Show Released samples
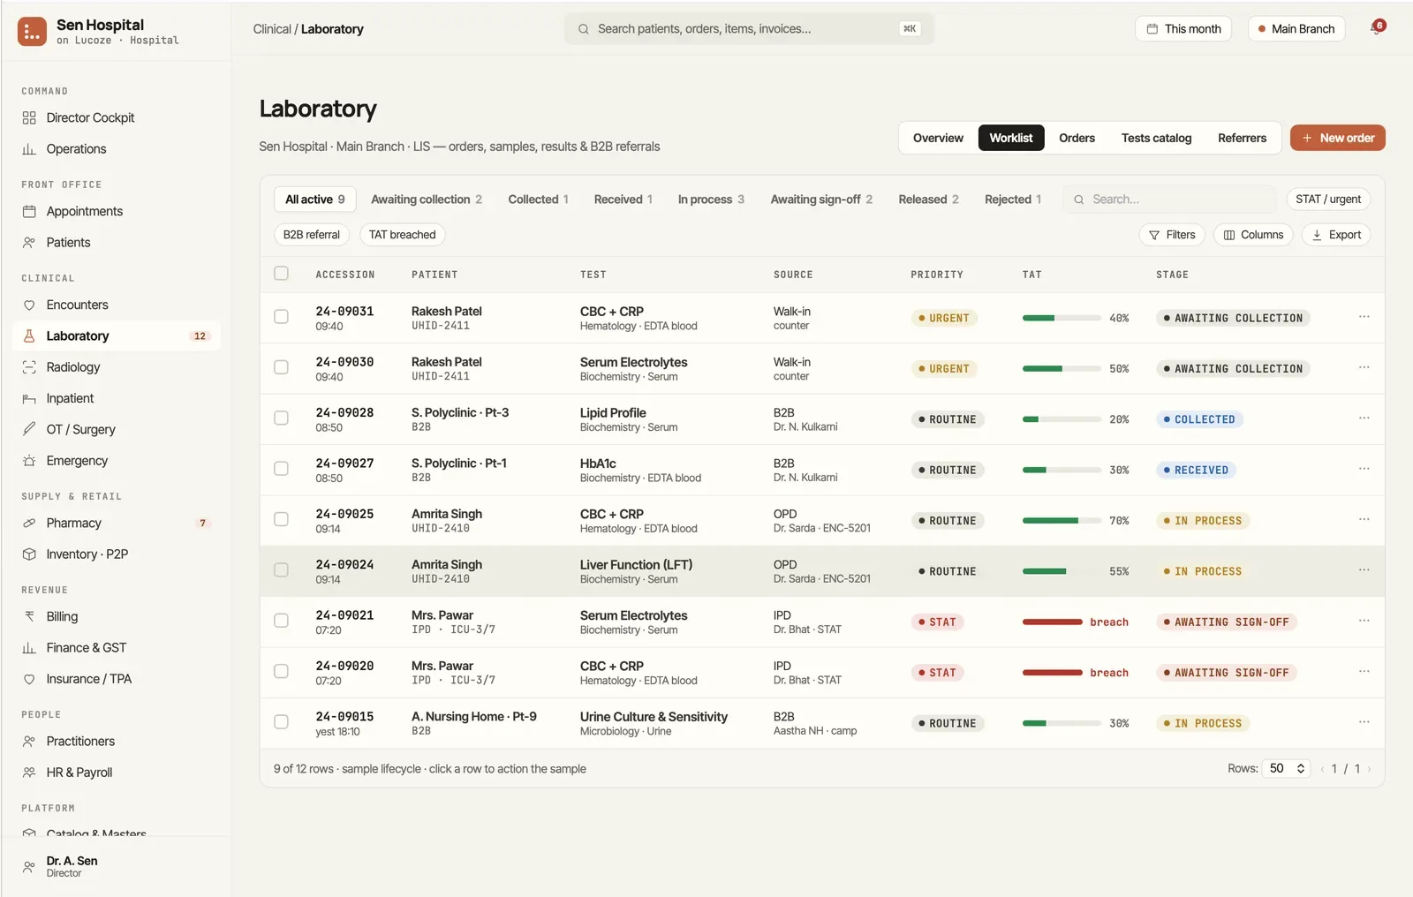1413x897 pixels. (x=928, y=200)
